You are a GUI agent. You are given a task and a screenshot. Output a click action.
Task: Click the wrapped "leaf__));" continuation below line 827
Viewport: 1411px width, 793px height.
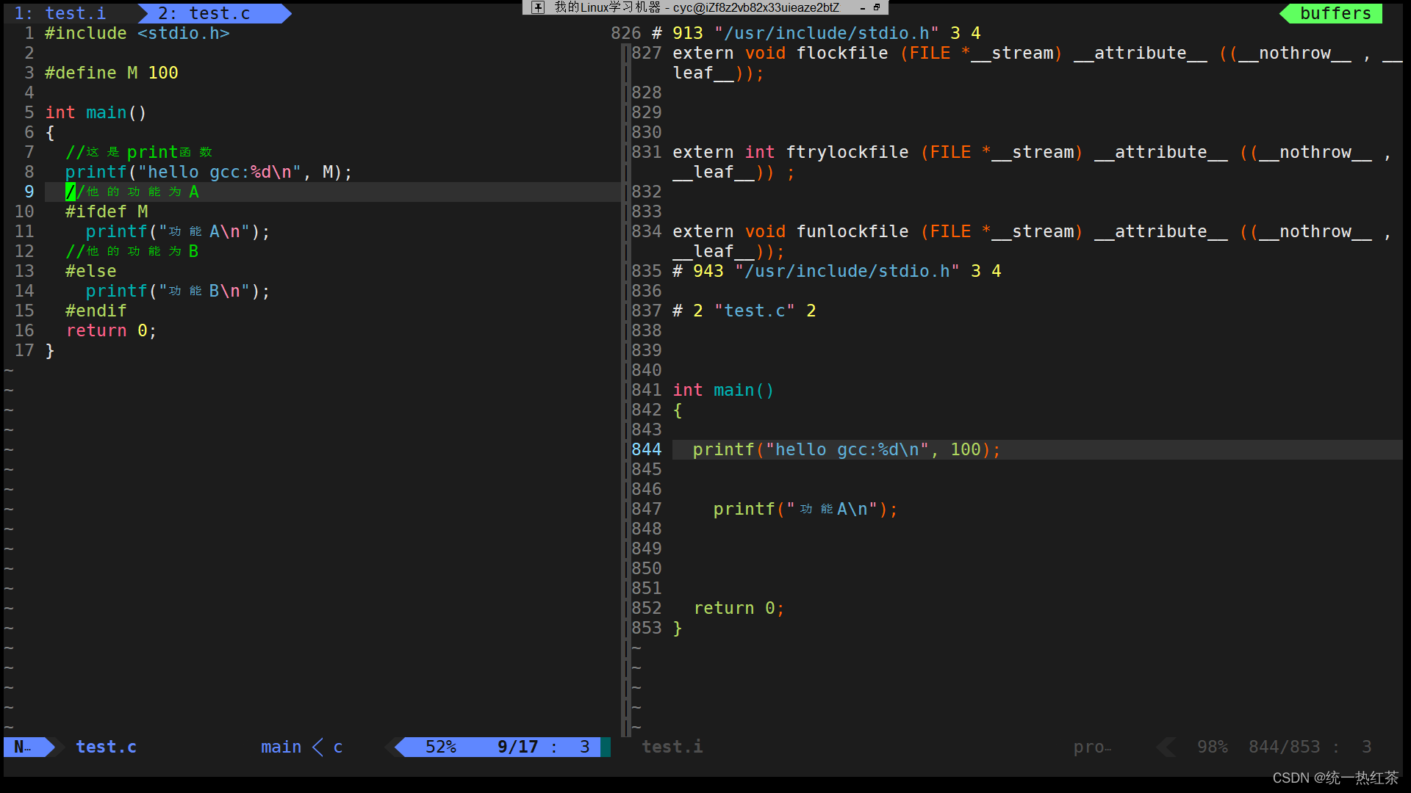pos(719,73)
